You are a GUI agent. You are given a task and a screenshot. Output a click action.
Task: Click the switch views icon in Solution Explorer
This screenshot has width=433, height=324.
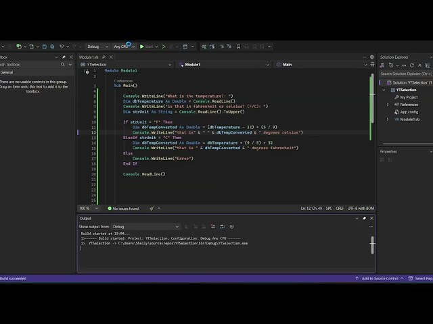(382, 65)
